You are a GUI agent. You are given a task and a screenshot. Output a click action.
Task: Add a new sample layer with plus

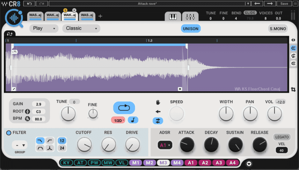[x=100, y=16]
